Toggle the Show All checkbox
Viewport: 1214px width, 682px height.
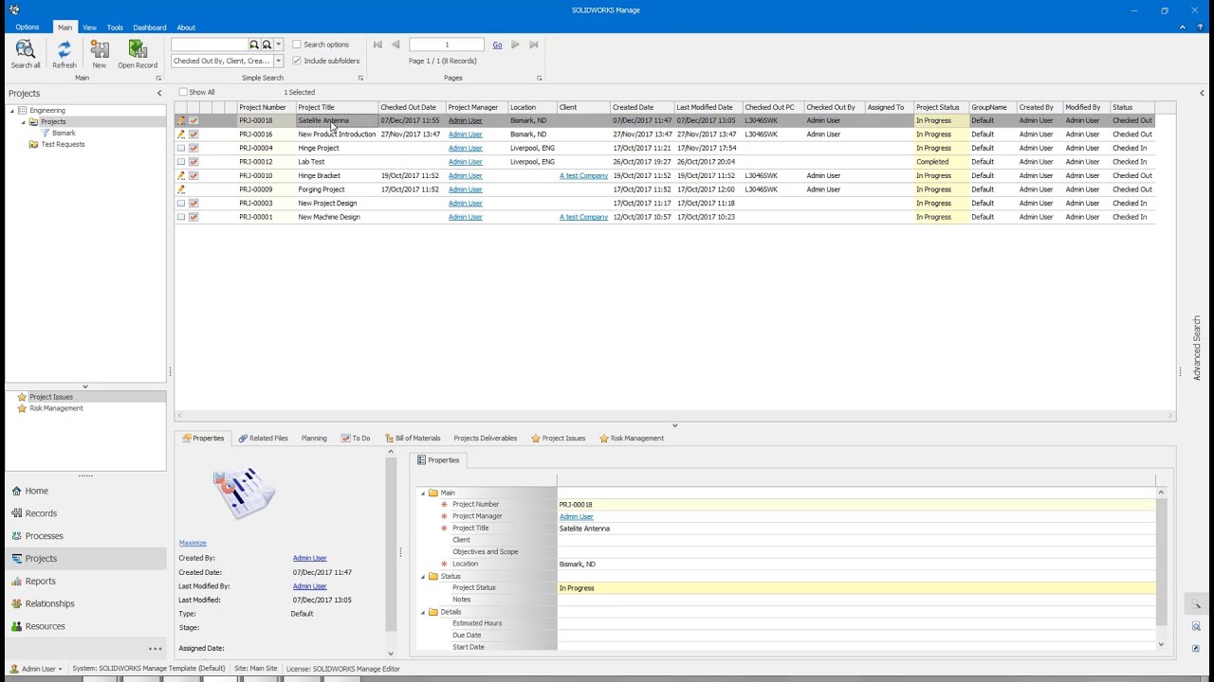pos(182,93)
